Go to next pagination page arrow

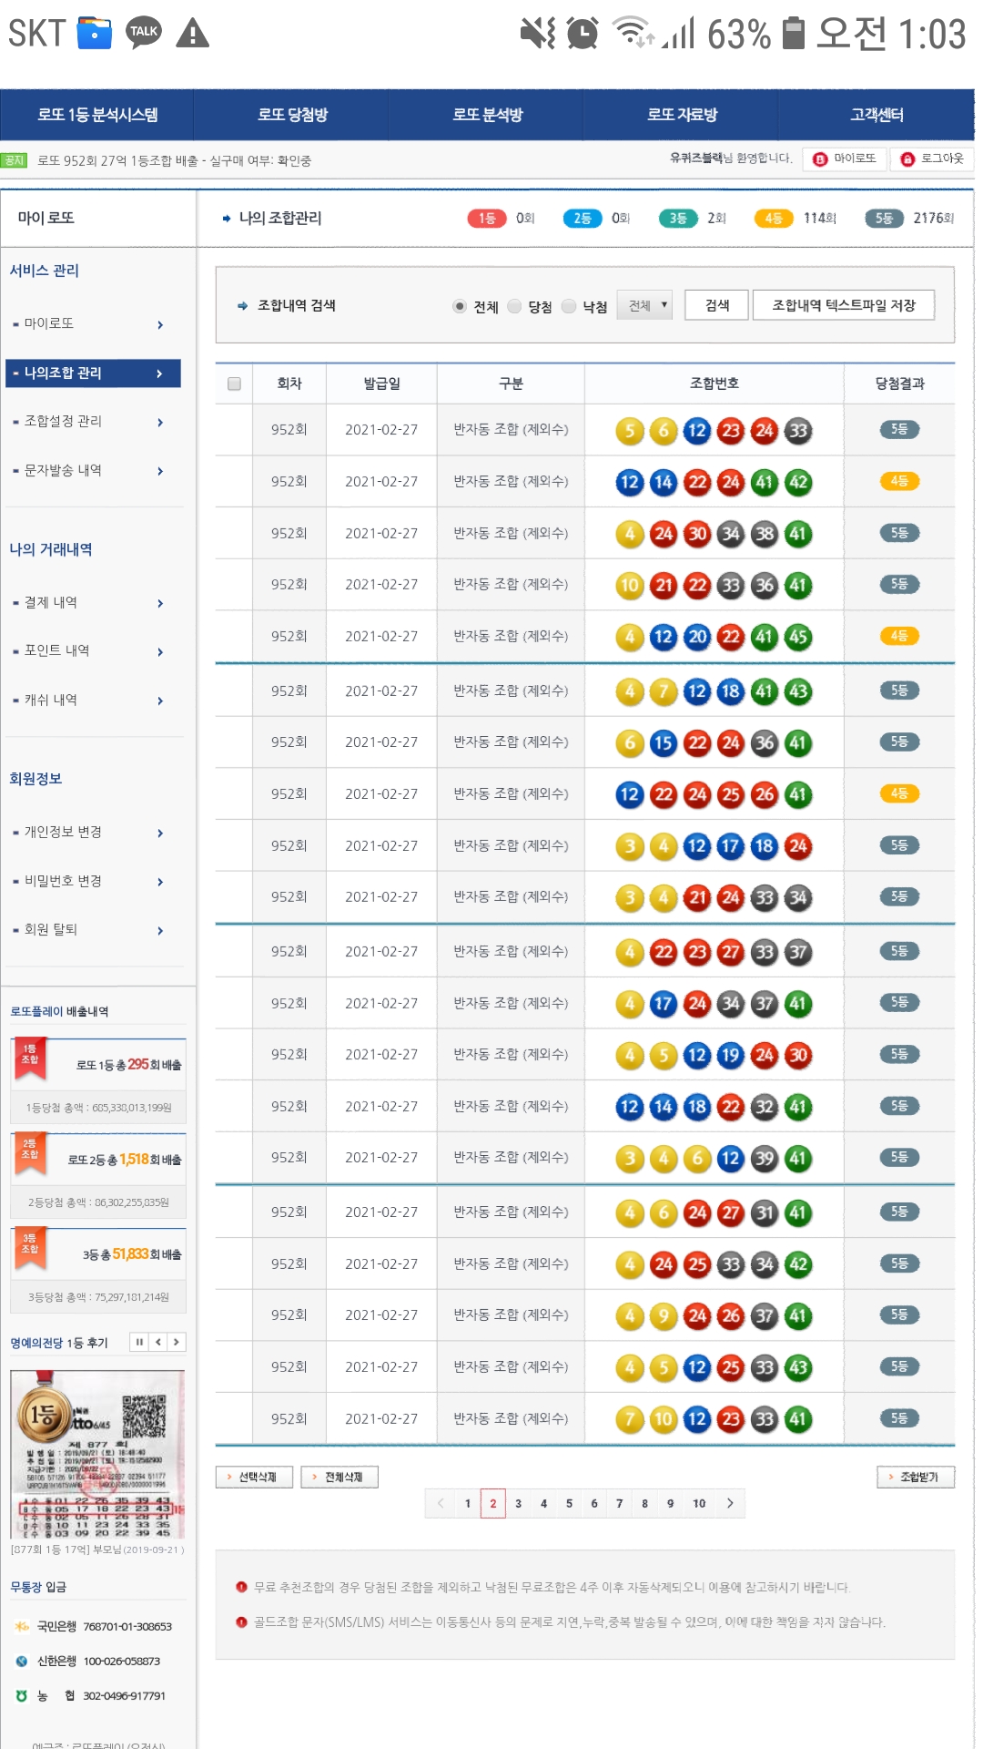click(x=730, y=1503)
